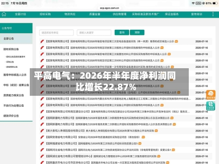Focus the 请输入关键字 keyword field
This screenshot has width=219, height=164.
point(94,32)
